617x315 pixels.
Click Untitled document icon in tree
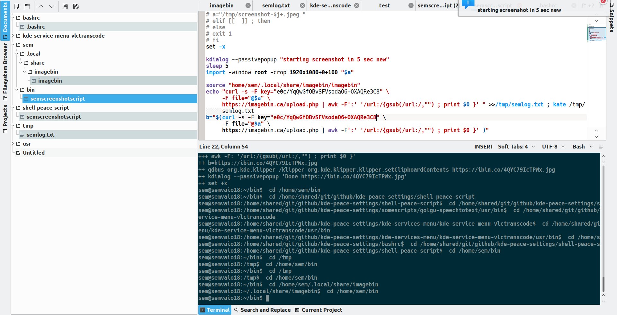coord(18,153)
